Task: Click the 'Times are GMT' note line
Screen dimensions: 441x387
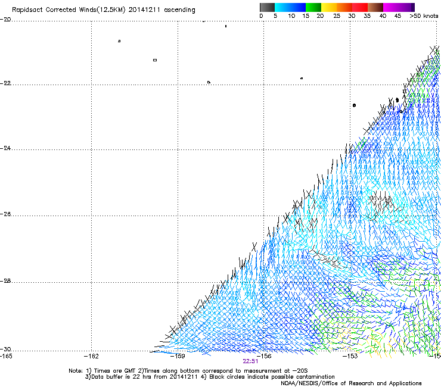Action: click(188, 371)
